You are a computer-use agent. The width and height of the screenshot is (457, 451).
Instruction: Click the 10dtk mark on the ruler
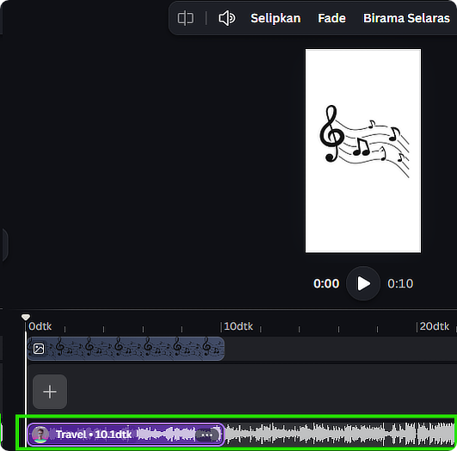tap(238, 326)
